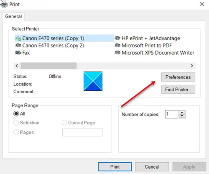Click the Find Printer... button
Viewport: 209px width, 174px height.
178,90
